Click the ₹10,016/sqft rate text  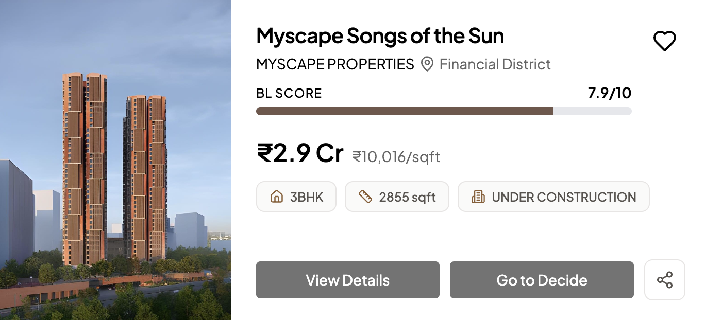click(x=396, y=156)
